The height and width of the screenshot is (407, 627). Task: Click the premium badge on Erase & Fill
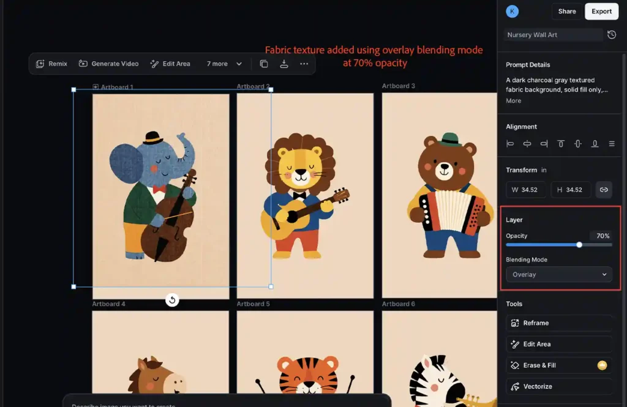click(602, 365)
